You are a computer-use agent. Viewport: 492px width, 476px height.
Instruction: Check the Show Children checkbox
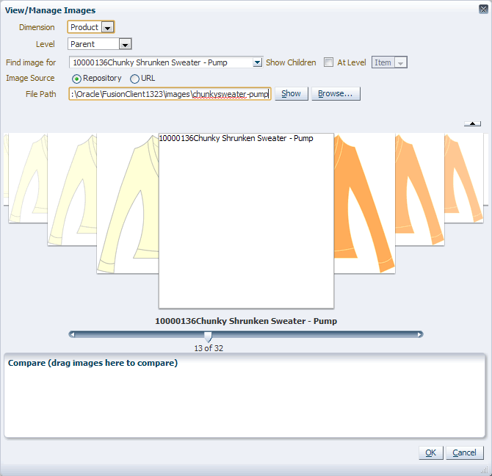pos(328,62)
